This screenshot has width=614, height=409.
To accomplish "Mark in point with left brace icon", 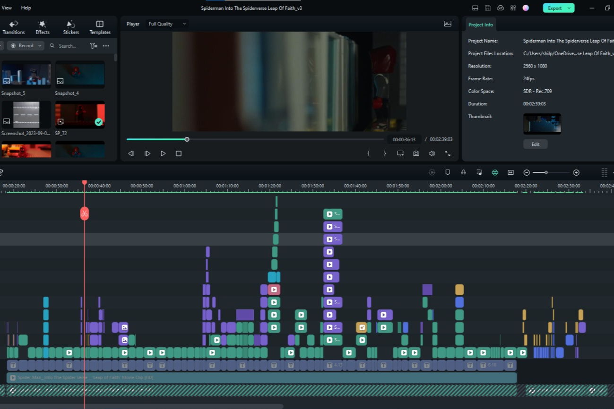I will [x=369, y=153].
